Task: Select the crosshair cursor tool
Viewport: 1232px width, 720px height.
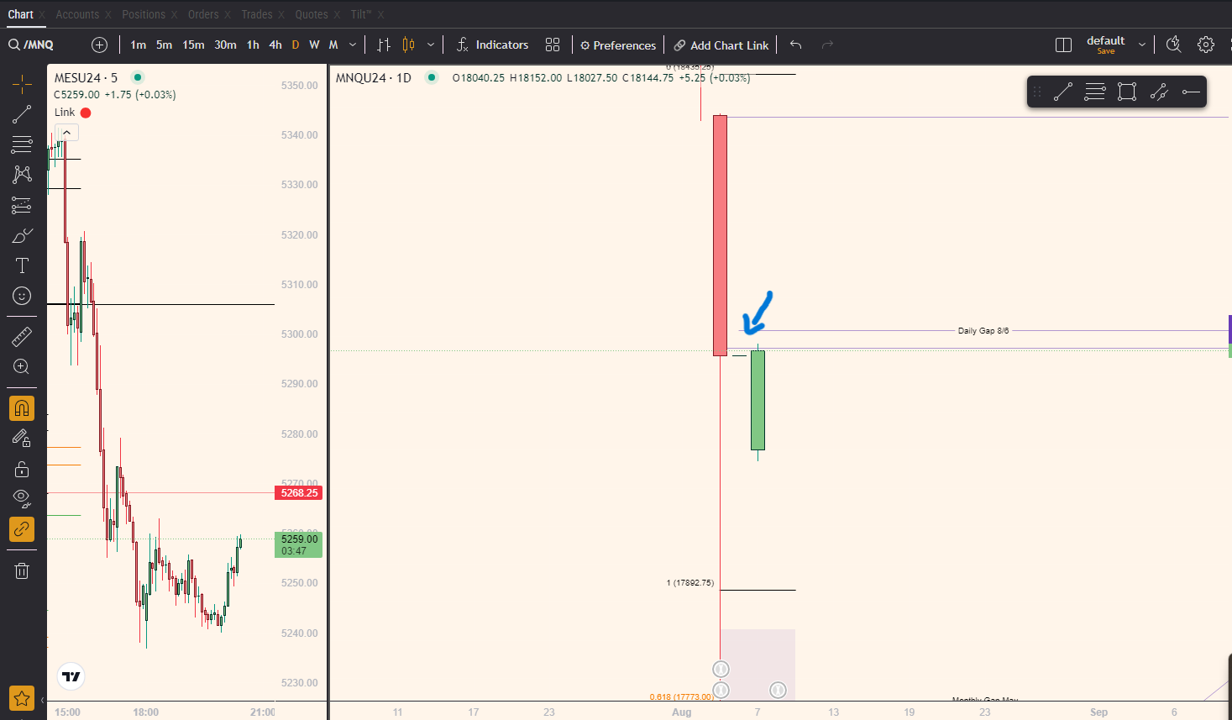Action: pos(22,83)
